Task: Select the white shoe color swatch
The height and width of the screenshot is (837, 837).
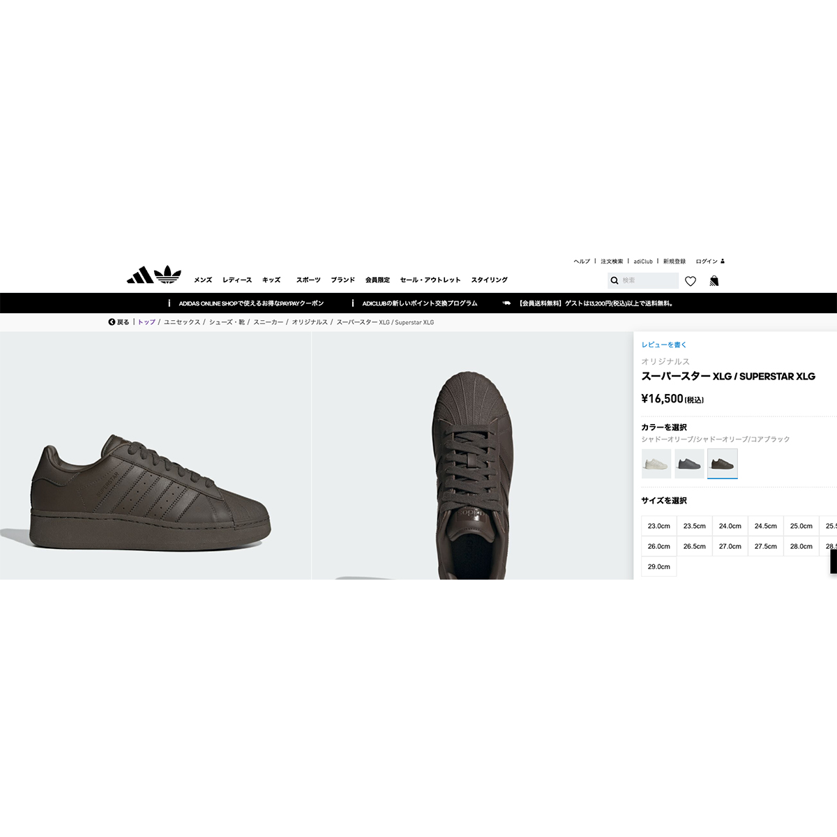Action: tap(656, 464)
